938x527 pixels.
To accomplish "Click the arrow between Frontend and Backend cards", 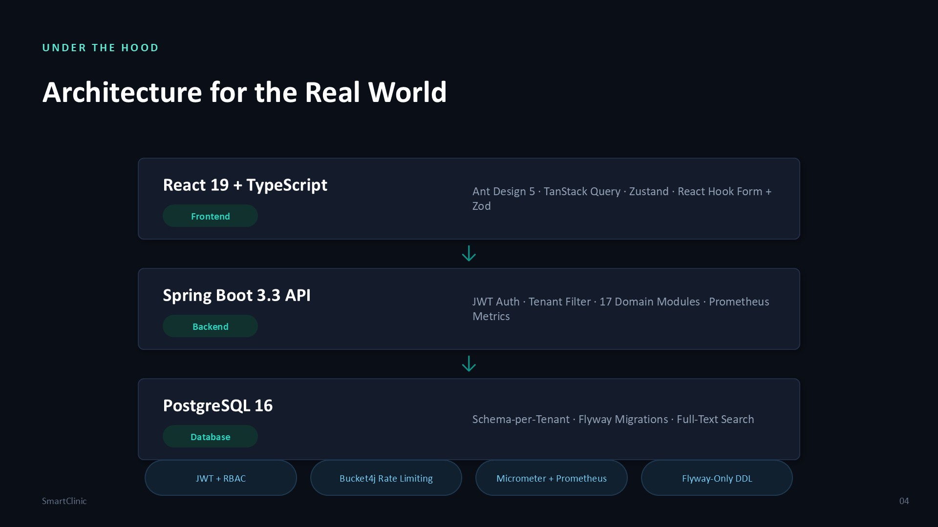I will pyautogui.click(x=469, y=254).
